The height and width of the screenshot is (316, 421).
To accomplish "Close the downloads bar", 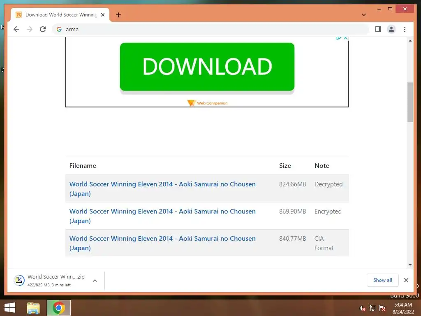I will click(x=406, y=280).
